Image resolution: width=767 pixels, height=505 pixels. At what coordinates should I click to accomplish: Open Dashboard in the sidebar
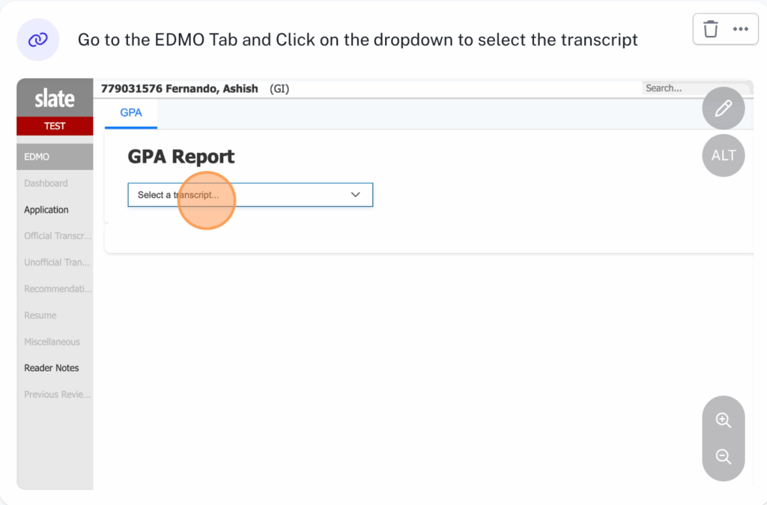point(46,183)
